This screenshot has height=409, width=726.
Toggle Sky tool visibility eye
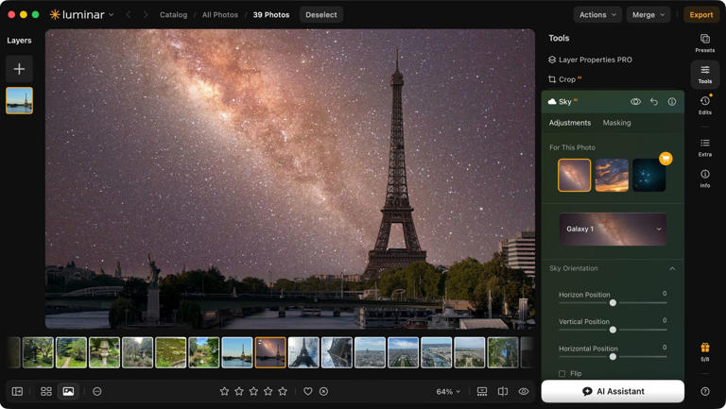[635, 102]
